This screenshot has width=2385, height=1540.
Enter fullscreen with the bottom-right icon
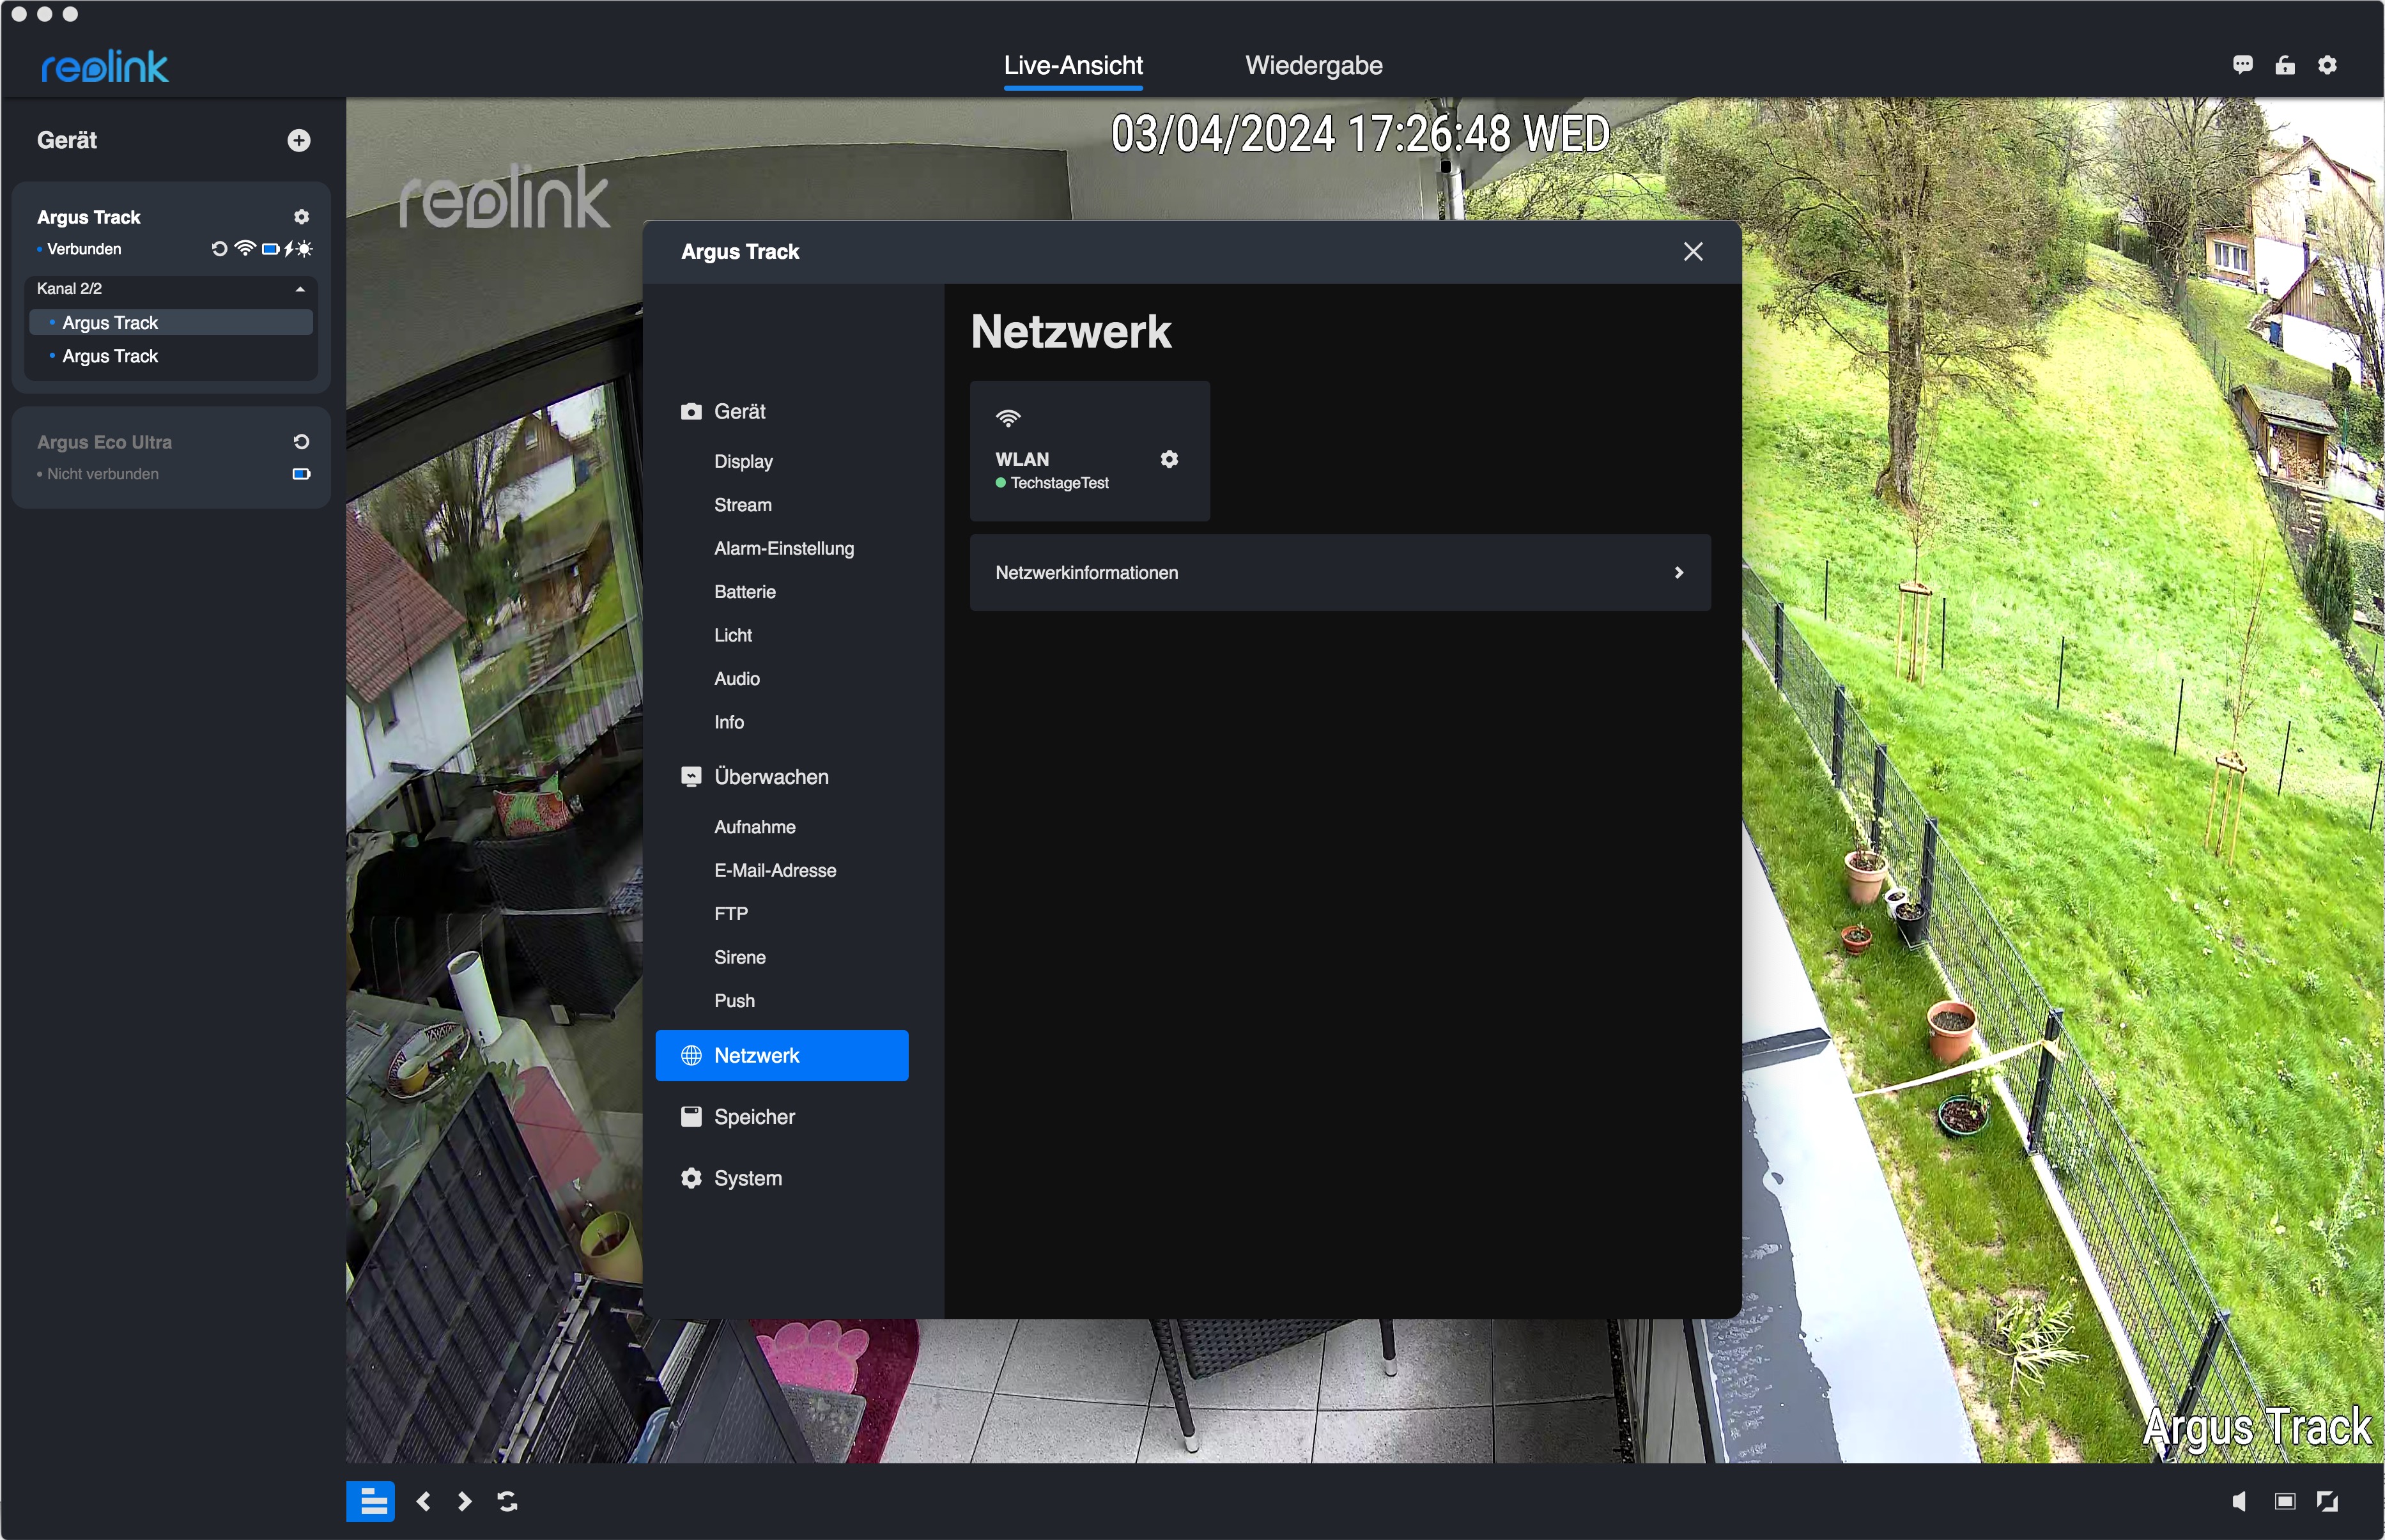[2327, 1501]
